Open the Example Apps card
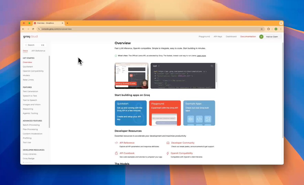The width and height of the screenshot is (304, 185). tap(199, 113)
